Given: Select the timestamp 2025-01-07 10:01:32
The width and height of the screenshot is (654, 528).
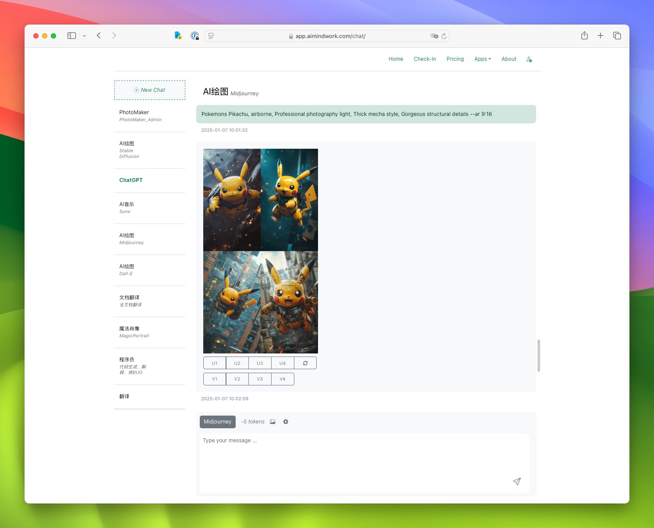Looking at the screenshot, I should (x=224, y=130).
